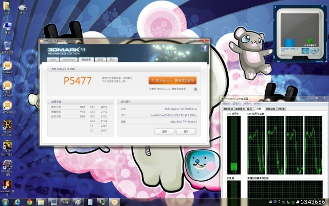Click the first CPU usage history graph

click(x=256, y=145)
